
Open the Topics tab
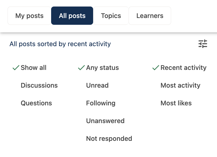point(111,16)
